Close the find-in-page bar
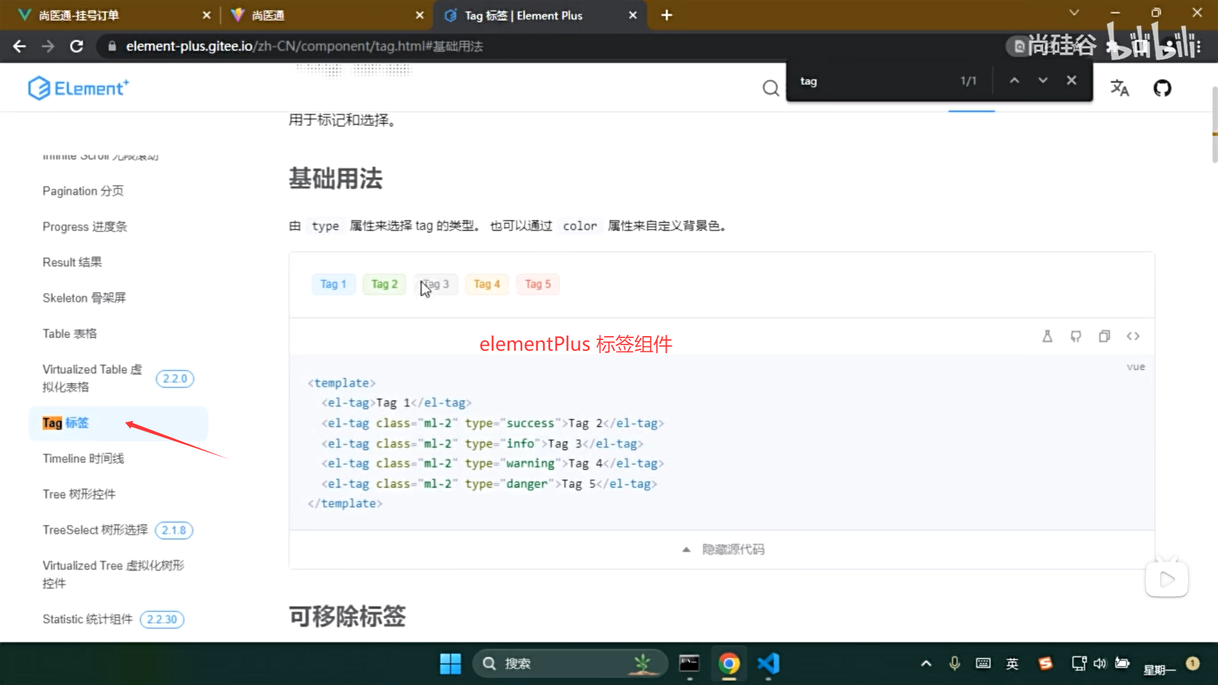This screenshot has height=685, width=1218. (1071, 81)
